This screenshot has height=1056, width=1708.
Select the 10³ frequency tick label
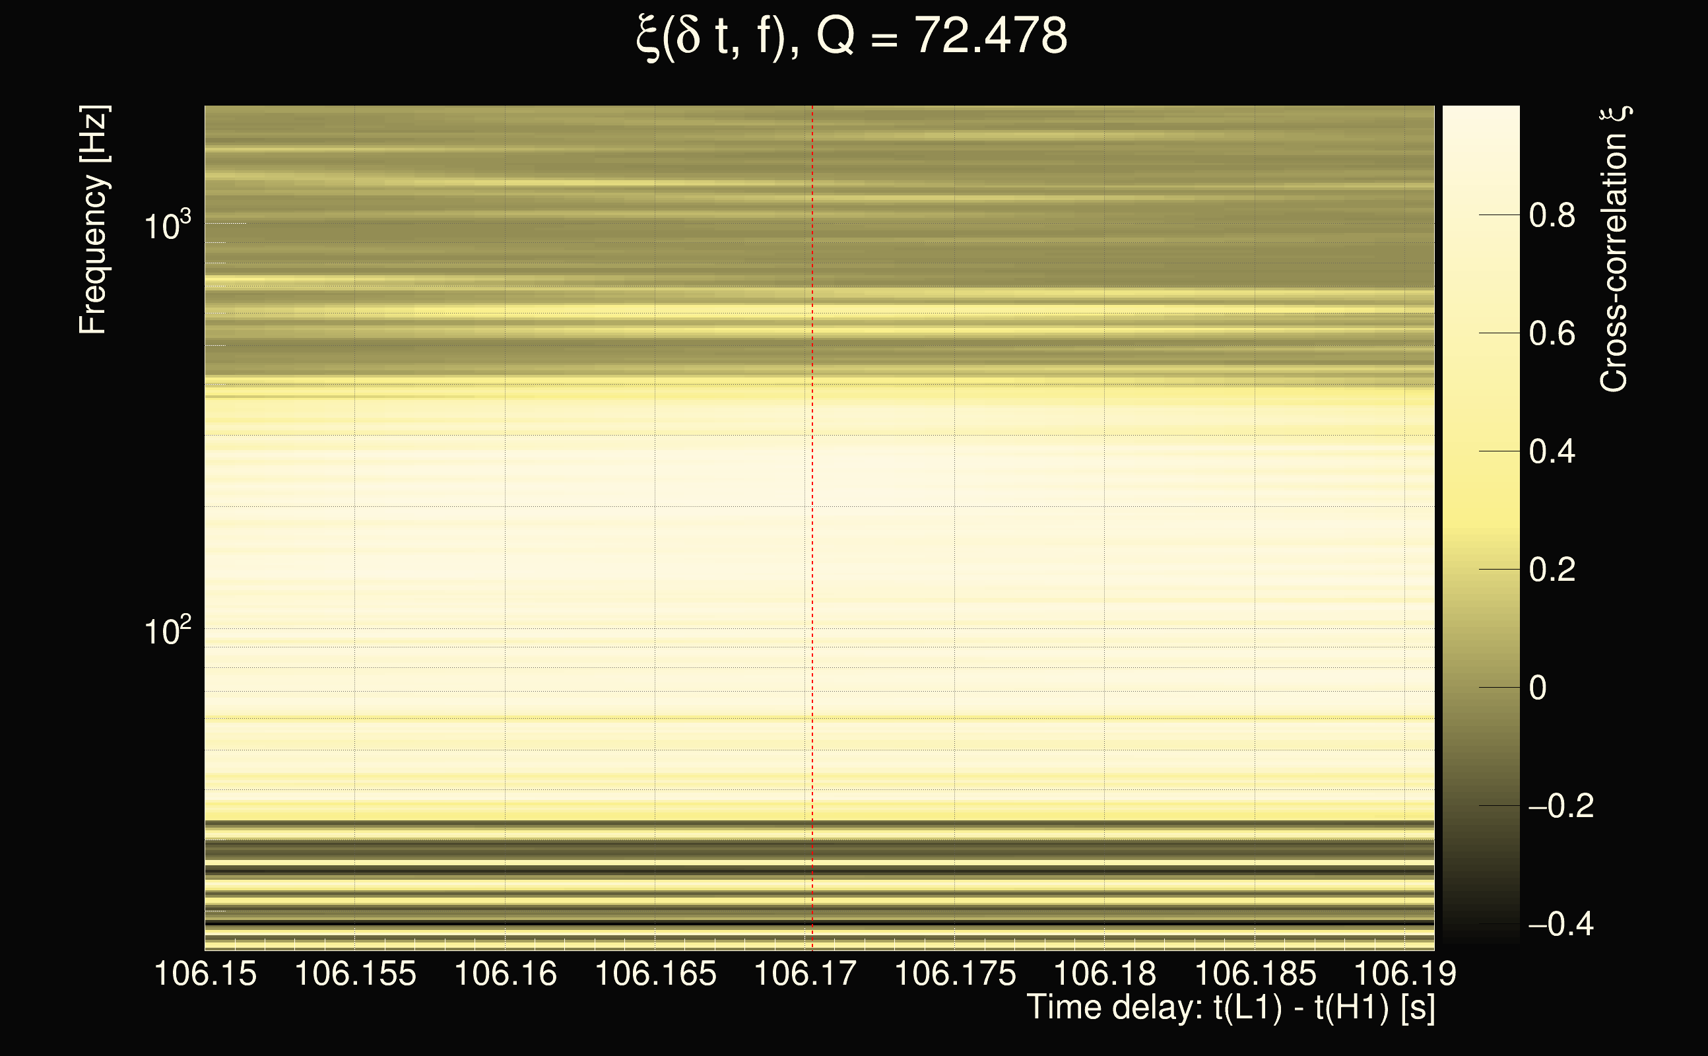point(167,226)
